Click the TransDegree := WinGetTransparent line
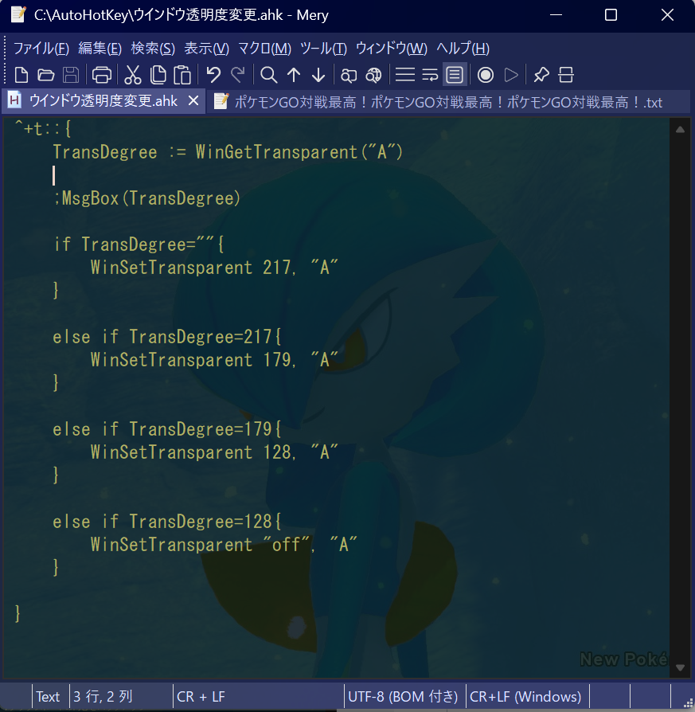The image size is (695, 712). 228,152
